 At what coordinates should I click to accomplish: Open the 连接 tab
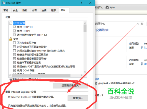[44, 11]
